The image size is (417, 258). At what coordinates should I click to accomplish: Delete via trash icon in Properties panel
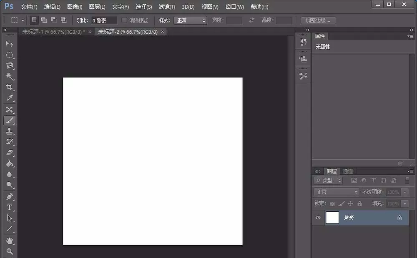point(400,163)
